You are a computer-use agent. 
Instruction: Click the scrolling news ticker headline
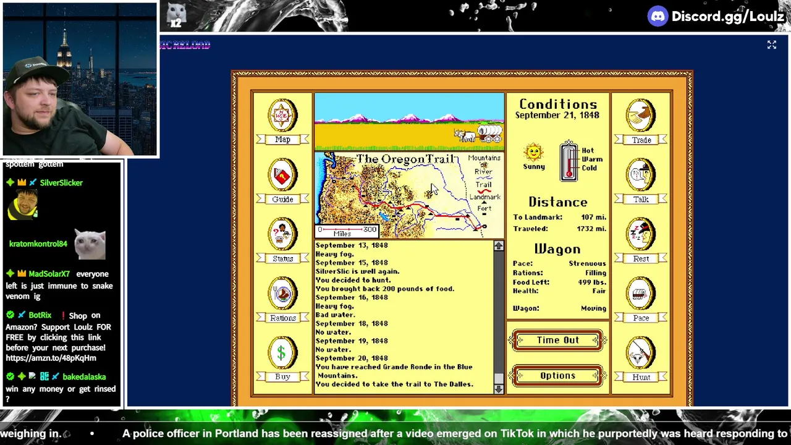click(x=455, y=434)
